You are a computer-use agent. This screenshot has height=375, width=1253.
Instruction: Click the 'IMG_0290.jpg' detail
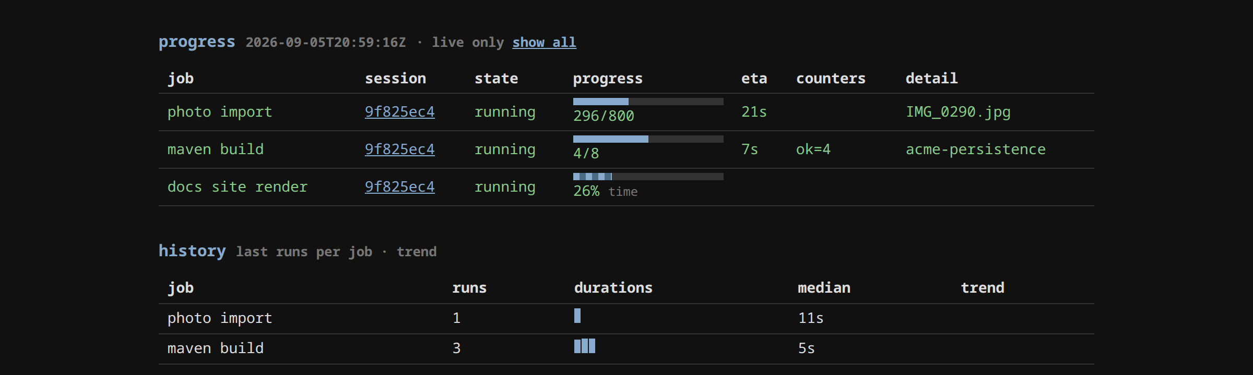click(x=958, y=112)
